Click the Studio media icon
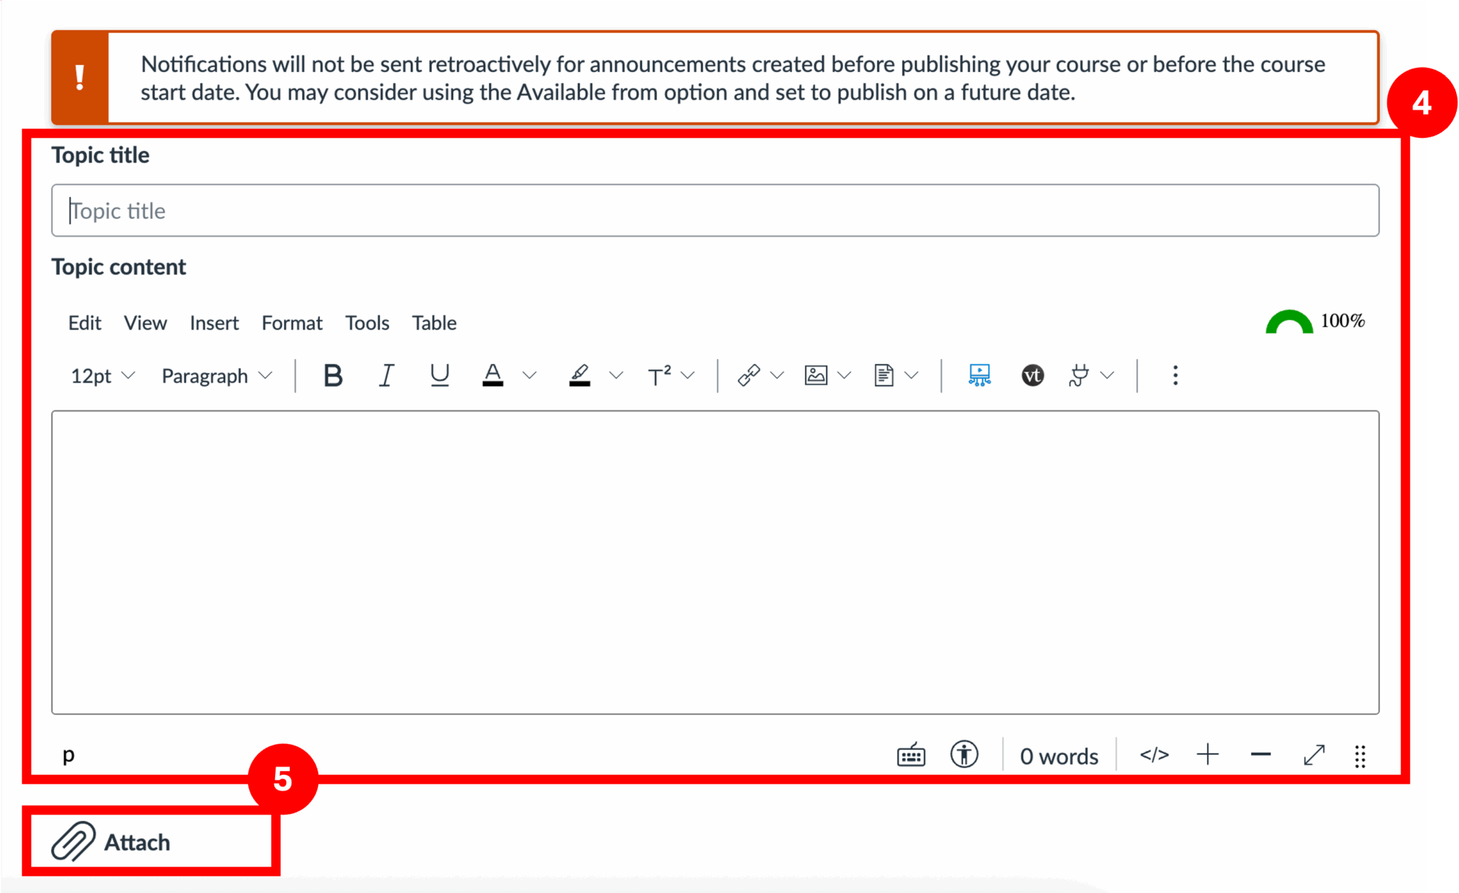The width and height of the screenshot is (1459, 893). coord(980,375)
